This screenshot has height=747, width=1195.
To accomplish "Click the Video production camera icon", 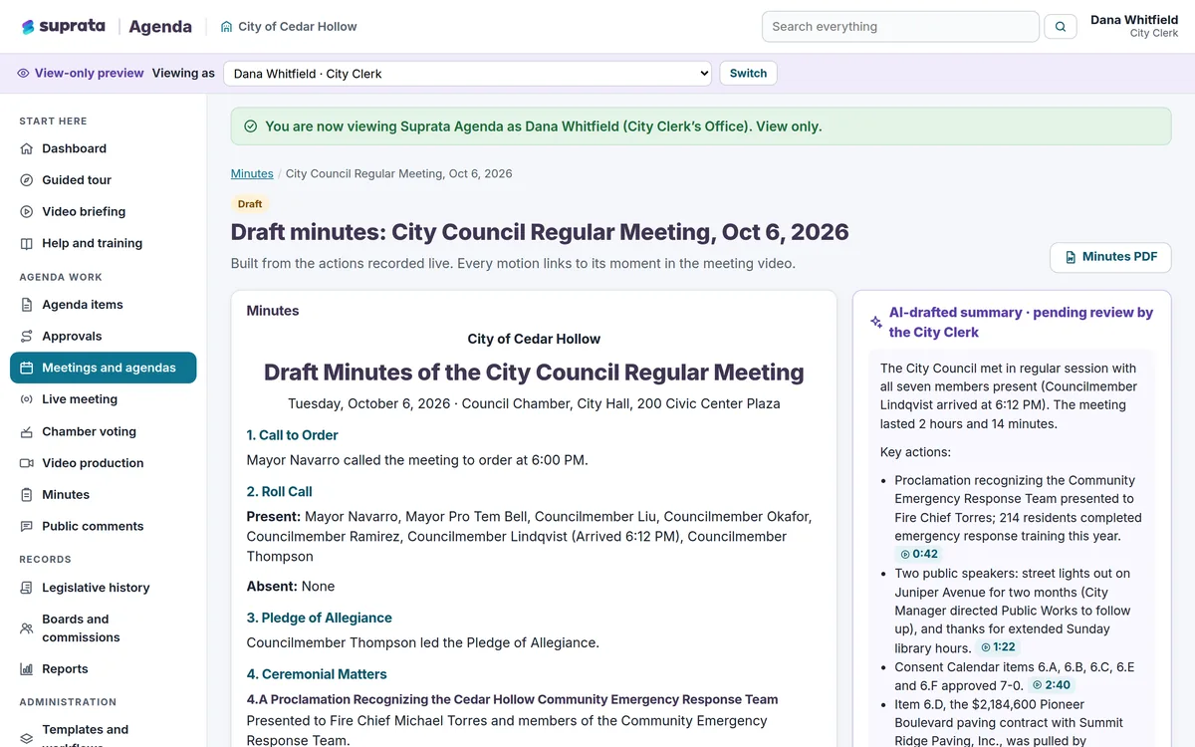I will 27,463.
